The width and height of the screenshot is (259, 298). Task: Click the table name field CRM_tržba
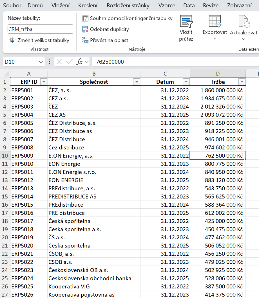pos(40,29)
